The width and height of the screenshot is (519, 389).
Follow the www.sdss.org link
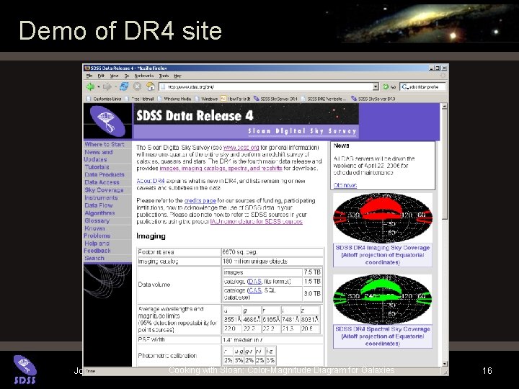click(241, 148)
